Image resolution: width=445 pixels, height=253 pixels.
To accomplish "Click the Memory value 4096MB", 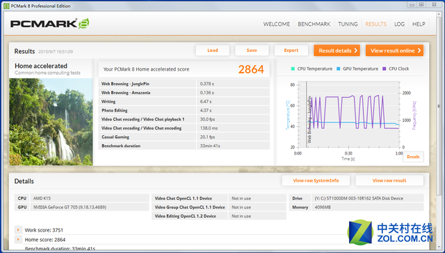I will point(323,207).
